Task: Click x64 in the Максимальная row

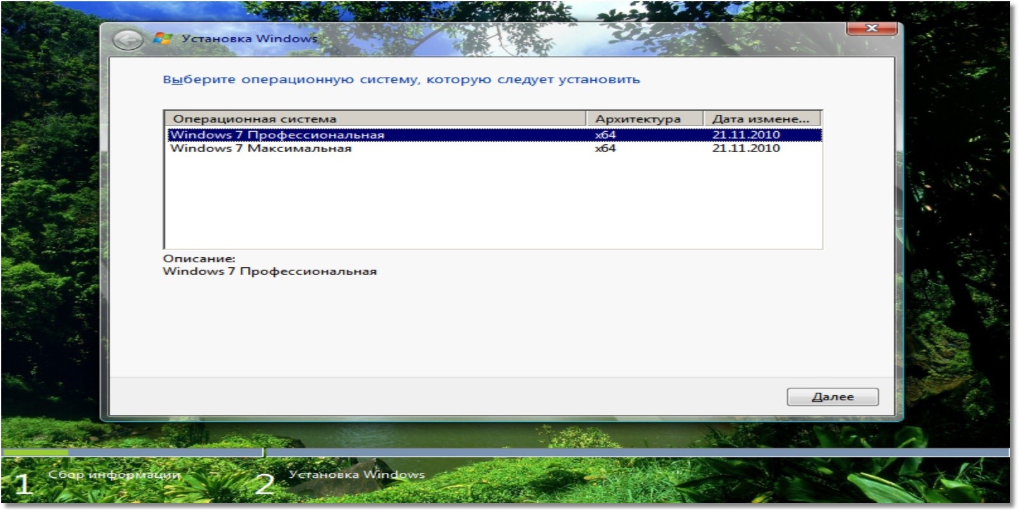Action: click(605, 148)
